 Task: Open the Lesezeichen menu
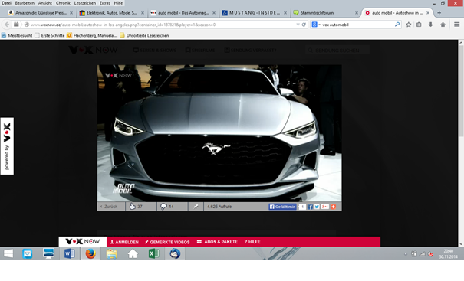click(85, 3)
